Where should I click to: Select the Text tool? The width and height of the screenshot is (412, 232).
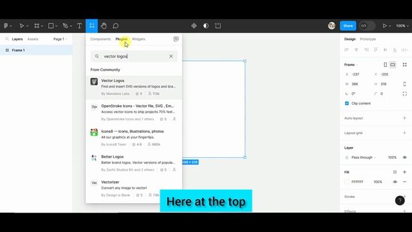click(79, 26)
